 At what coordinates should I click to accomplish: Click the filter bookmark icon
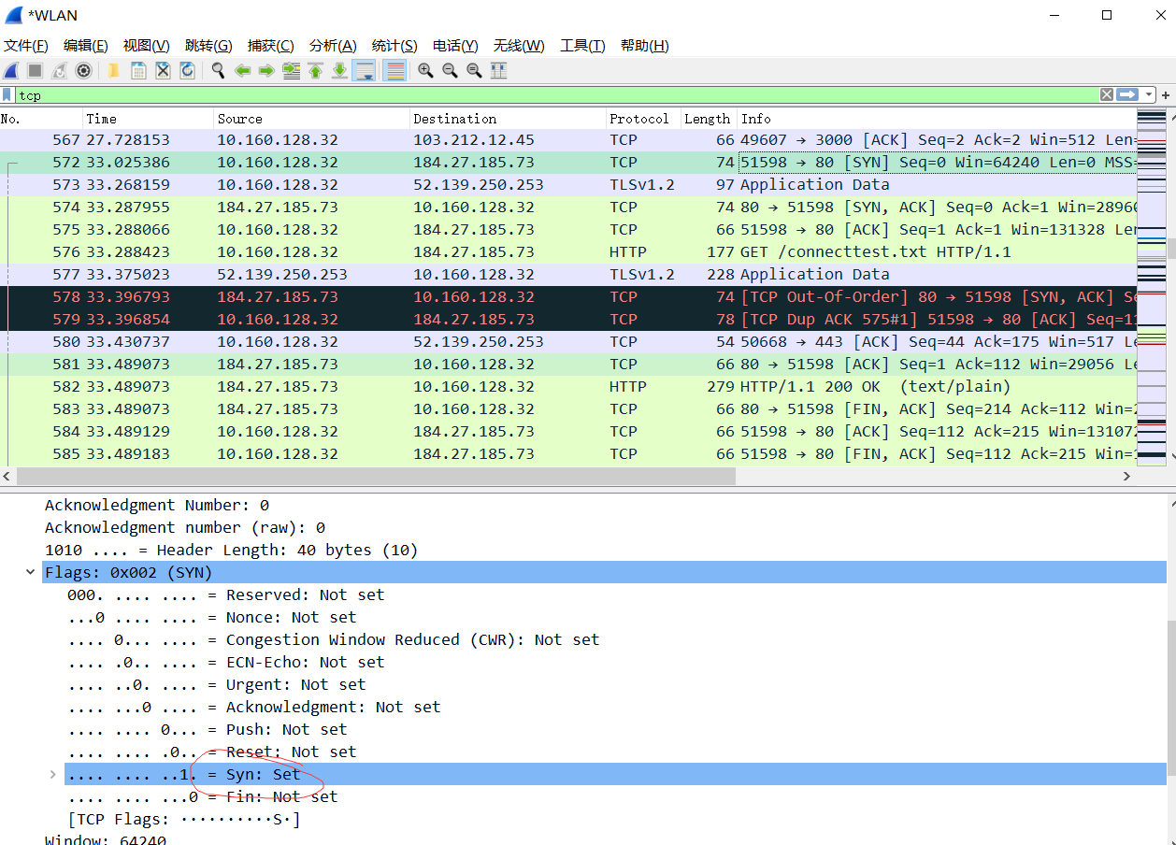click(x=7, y=95)
